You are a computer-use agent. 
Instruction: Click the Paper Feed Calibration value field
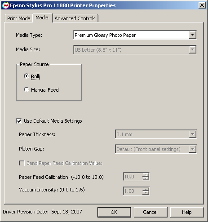[x=133, y=177]
